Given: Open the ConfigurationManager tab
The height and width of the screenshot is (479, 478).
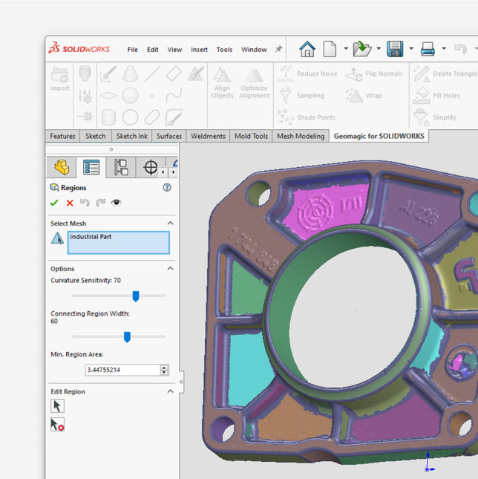Looking at the screenshot, I should [121, 167].
